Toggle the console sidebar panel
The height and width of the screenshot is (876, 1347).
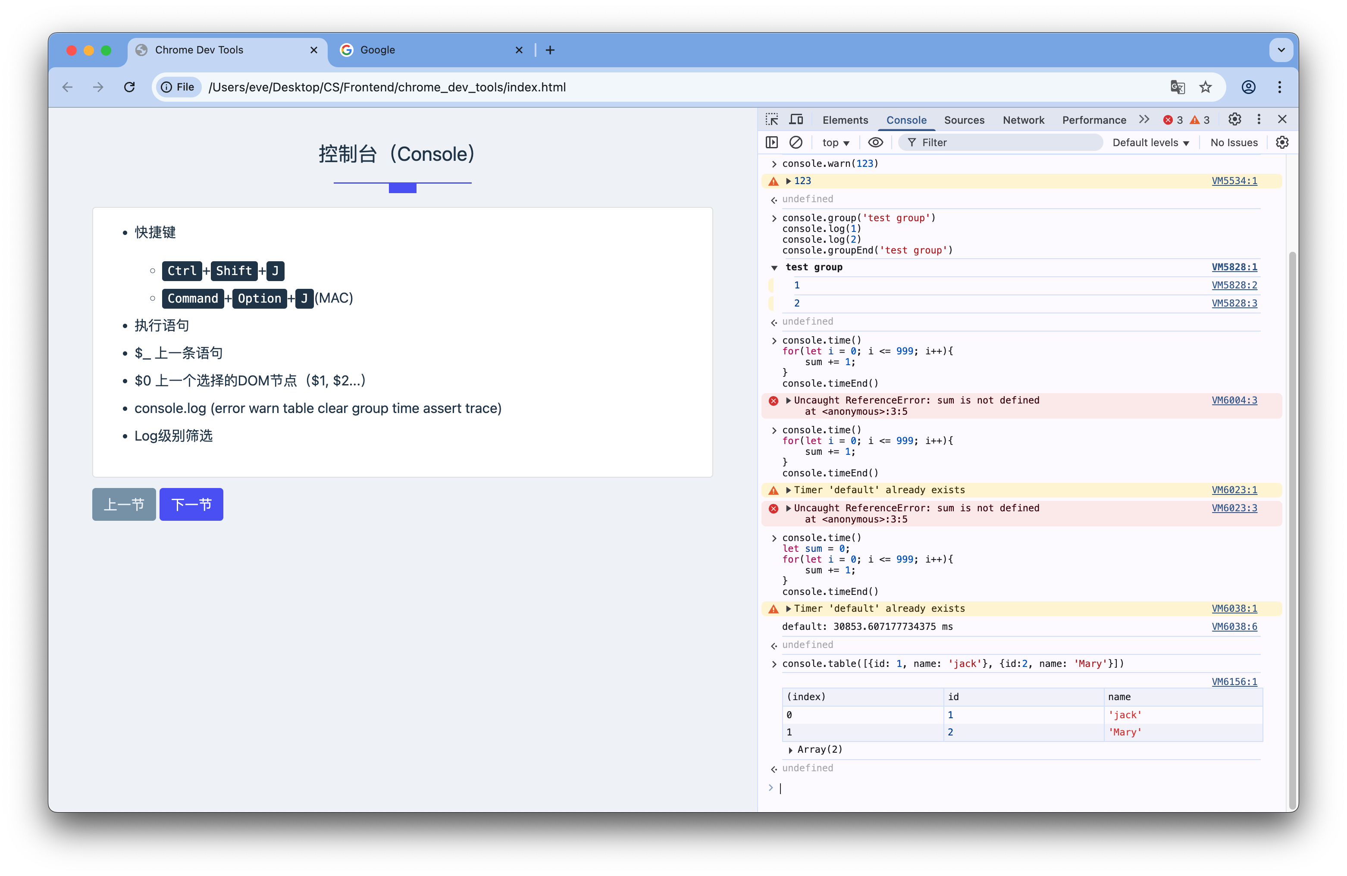pyautogui.click(x=772, y=142)
